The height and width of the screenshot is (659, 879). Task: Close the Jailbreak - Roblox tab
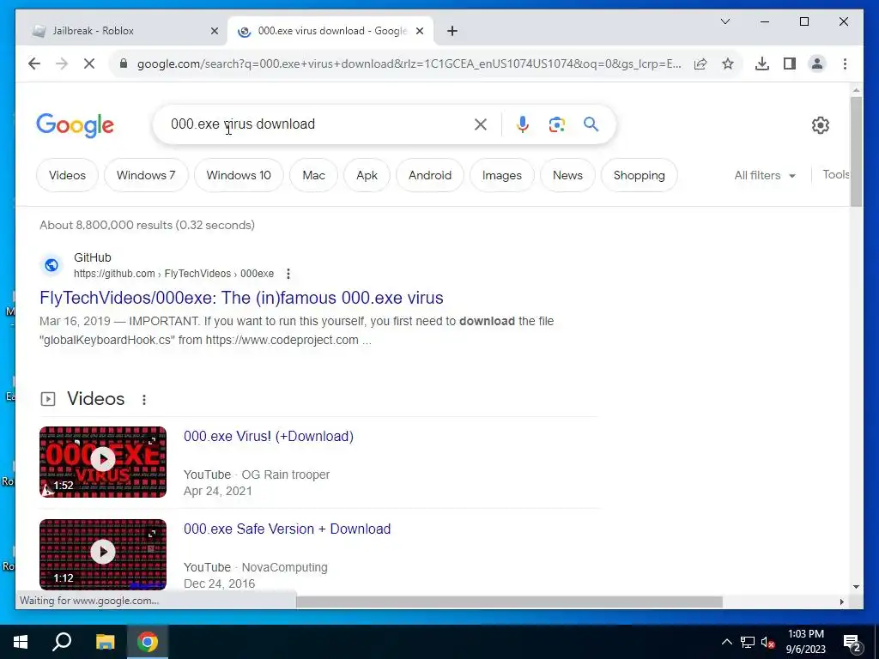(214, 31)
